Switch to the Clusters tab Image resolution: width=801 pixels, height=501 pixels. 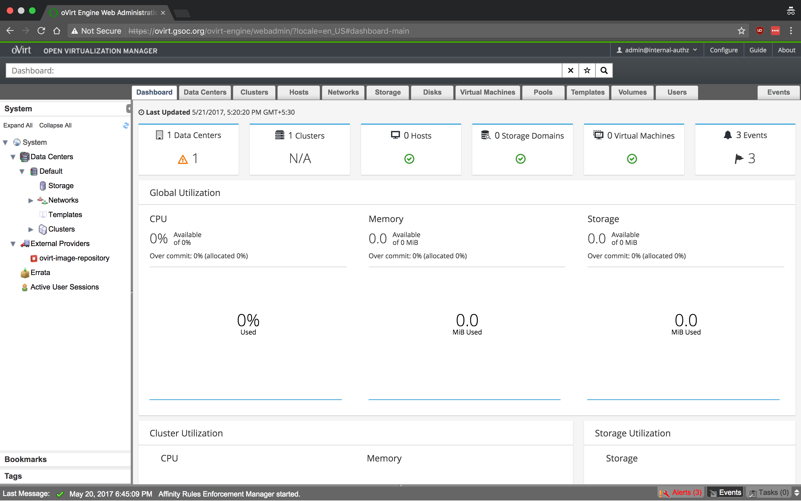(x=254, y=92)
